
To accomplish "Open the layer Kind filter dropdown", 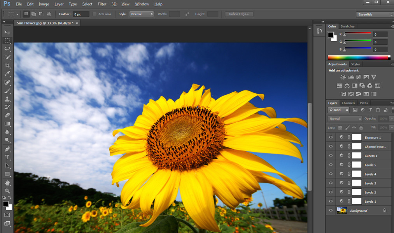I will pos(338,110).
